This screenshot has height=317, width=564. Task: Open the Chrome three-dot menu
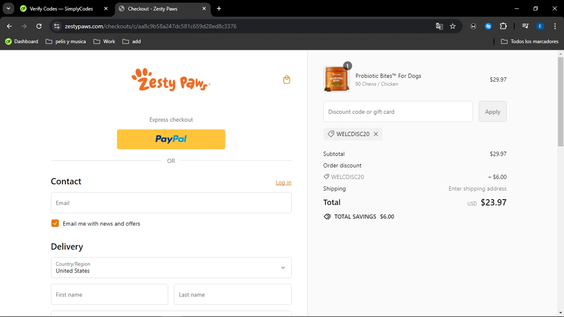555,26
